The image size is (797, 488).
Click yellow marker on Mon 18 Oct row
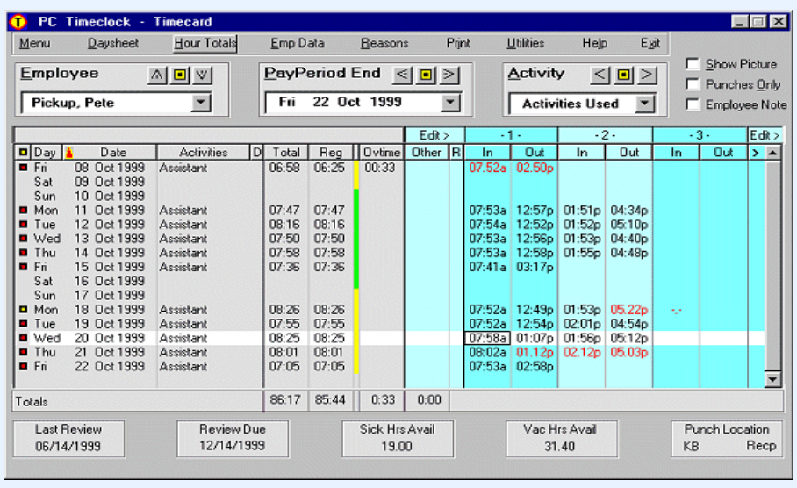(24, 310)
